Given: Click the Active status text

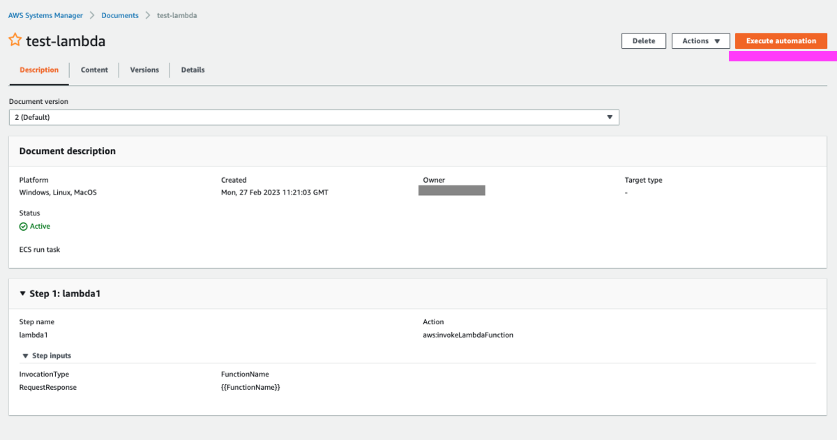Looking at the screenshot, I should pyautogui.click(x=40, y=227).
